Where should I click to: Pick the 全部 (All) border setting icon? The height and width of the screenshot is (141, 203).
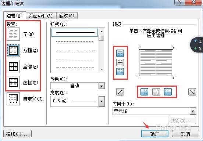click(13, 66)
